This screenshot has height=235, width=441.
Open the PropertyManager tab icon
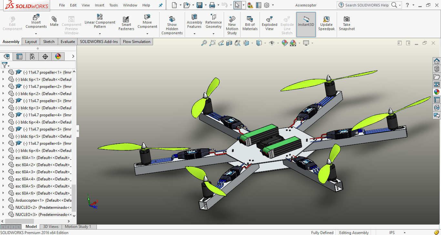pos(19,57)
